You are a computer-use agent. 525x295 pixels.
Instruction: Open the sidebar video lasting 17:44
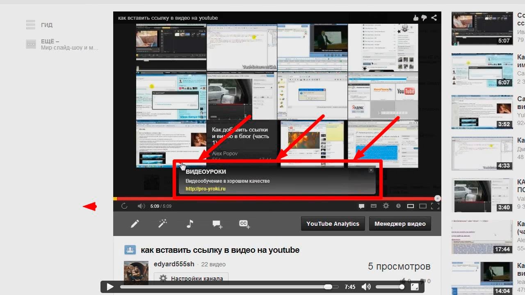pos(482,237)
